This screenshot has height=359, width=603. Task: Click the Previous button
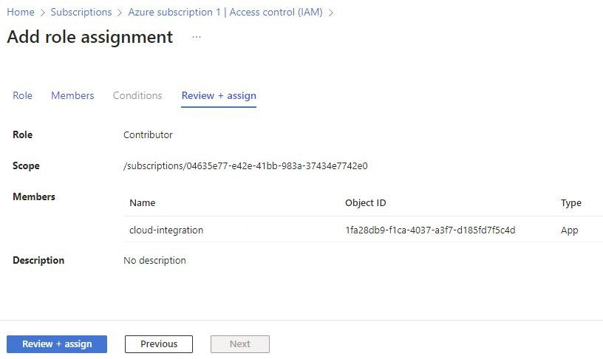159,343
